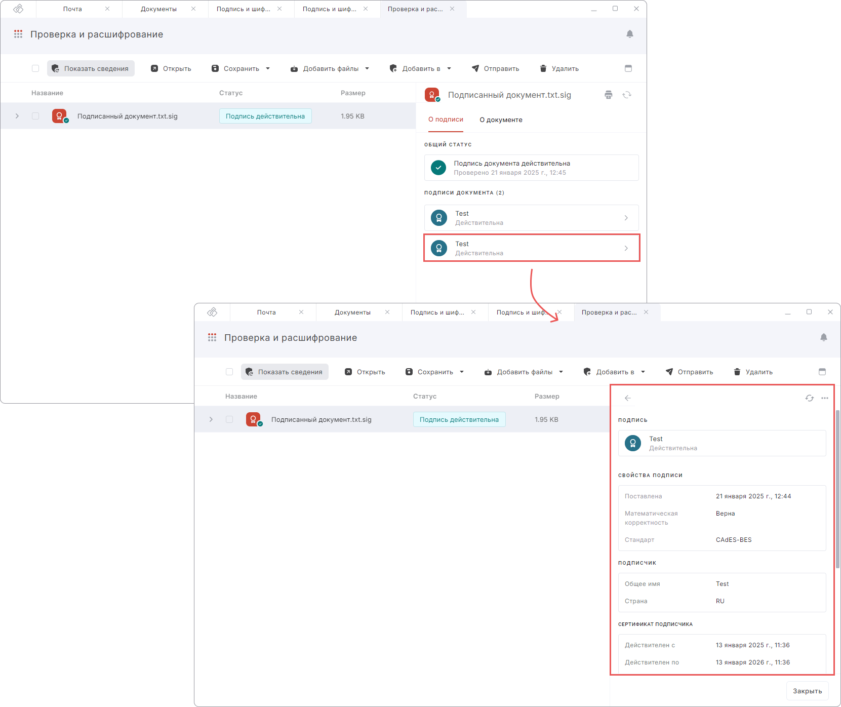Open first Подпись и шиф... tab in bottom window

coord(437,312)
